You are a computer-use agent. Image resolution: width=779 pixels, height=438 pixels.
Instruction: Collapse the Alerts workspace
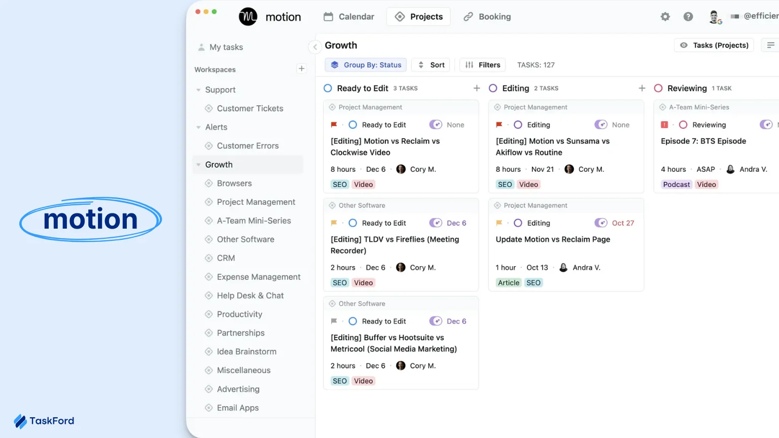click(198, 127)
